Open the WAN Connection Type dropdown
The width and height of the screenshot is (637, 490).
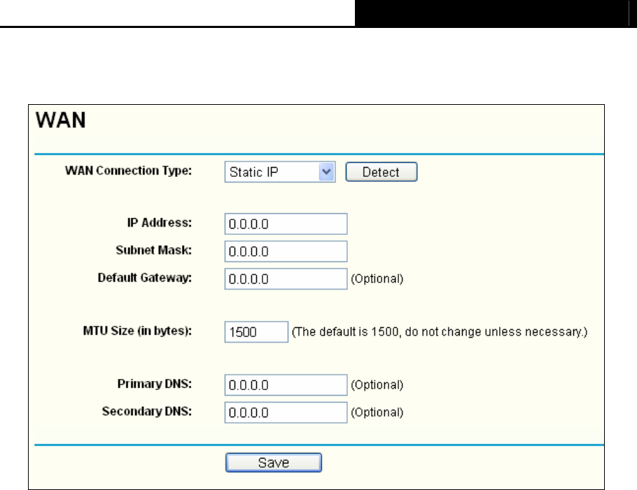coord(280,172)
